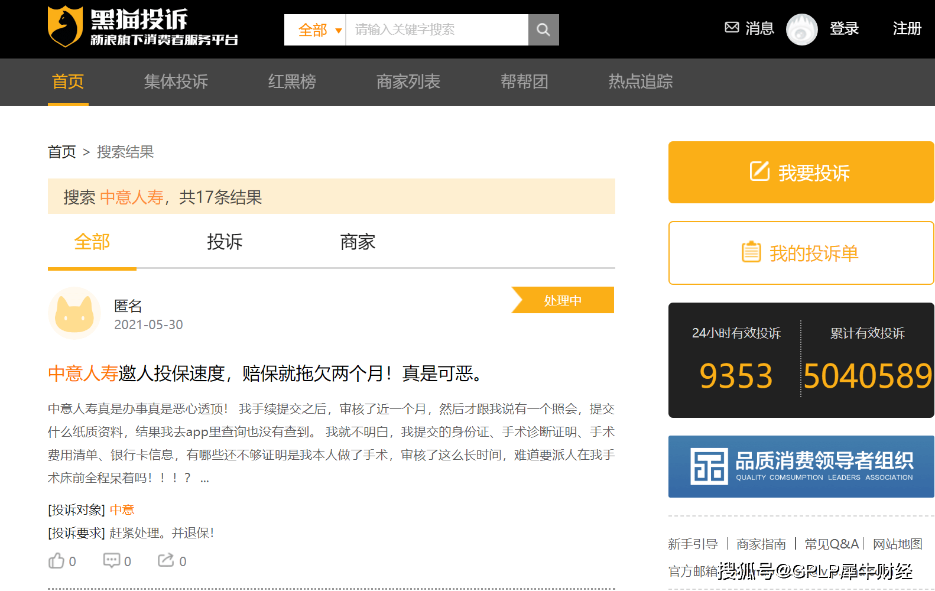Click the 黑猫投诉 cat logo
The width and height of the screenshot is (935, 591).
coord(65,27)
